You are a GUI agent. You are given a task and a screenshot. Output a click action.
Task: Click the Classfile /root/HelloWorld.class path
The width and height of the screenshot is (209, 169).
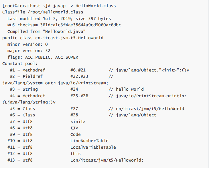[x=43, y=12]
